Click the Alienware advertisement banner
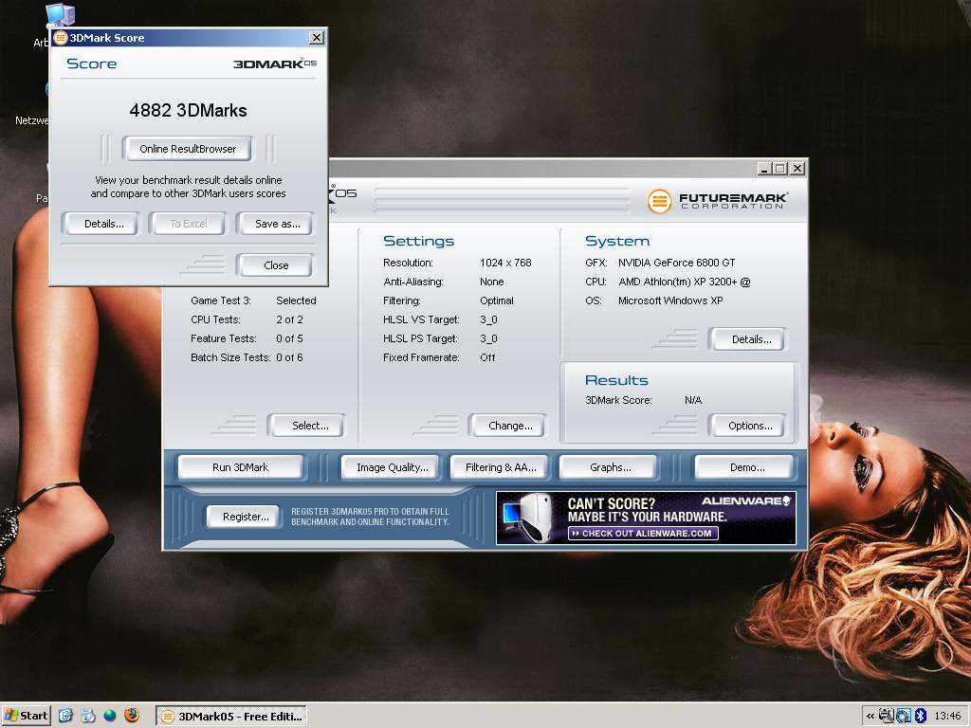The image size is (971, 728). [646, 518]
